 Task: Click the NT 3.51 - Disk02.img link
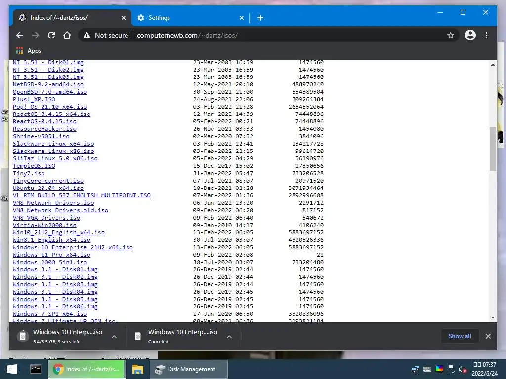coord(48,70)
